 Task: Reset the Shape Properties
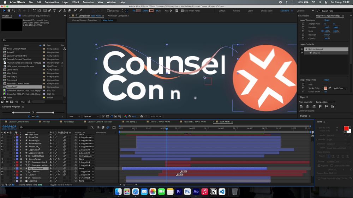coord(327,80)
